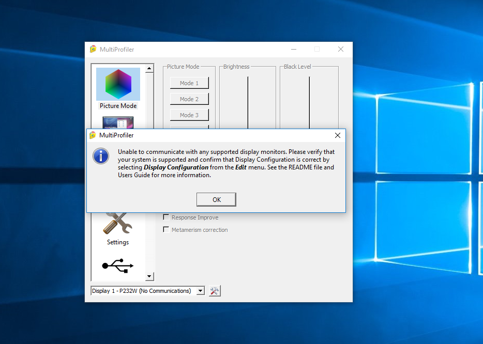Open Settings wrench and screwdriver icon

(x=117, y=223)
